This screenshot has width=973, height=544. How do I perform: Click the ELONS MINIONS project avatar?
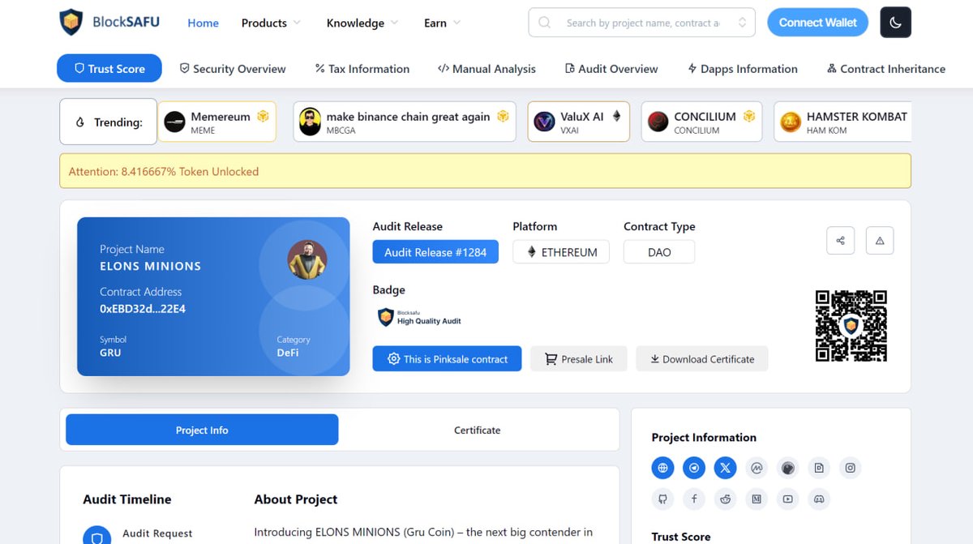[x=307, y=259]
